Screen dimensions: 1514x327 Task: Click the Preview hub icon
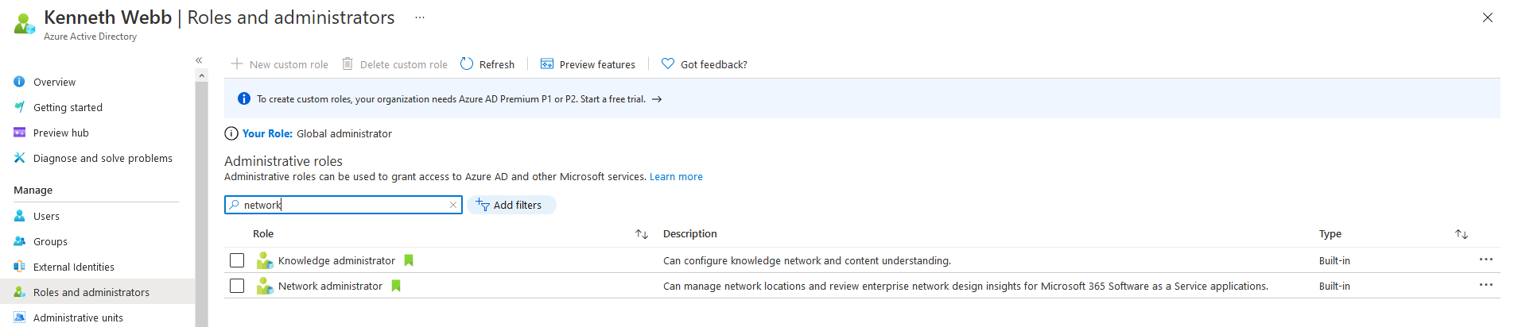[x=20, y=133]
